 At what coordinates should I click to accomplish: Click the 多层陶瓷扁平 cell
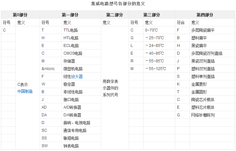tap(212, 30)
